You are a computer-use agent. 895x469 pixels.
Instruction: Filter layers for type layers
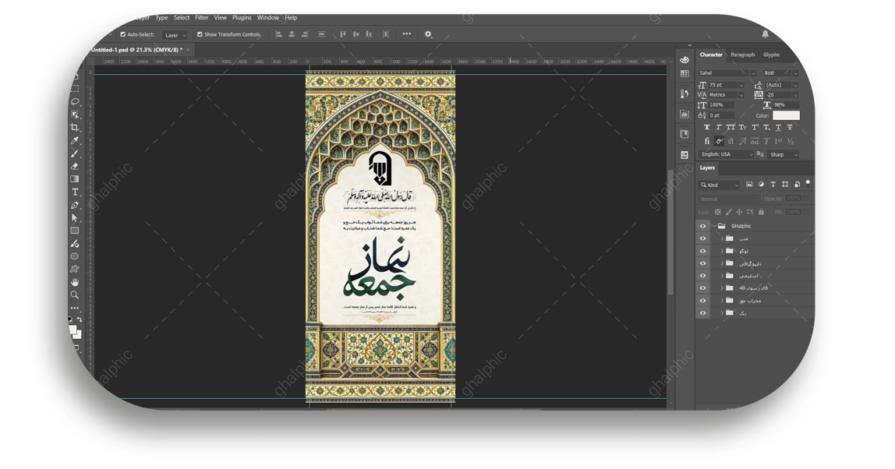(x=773, y=185)
